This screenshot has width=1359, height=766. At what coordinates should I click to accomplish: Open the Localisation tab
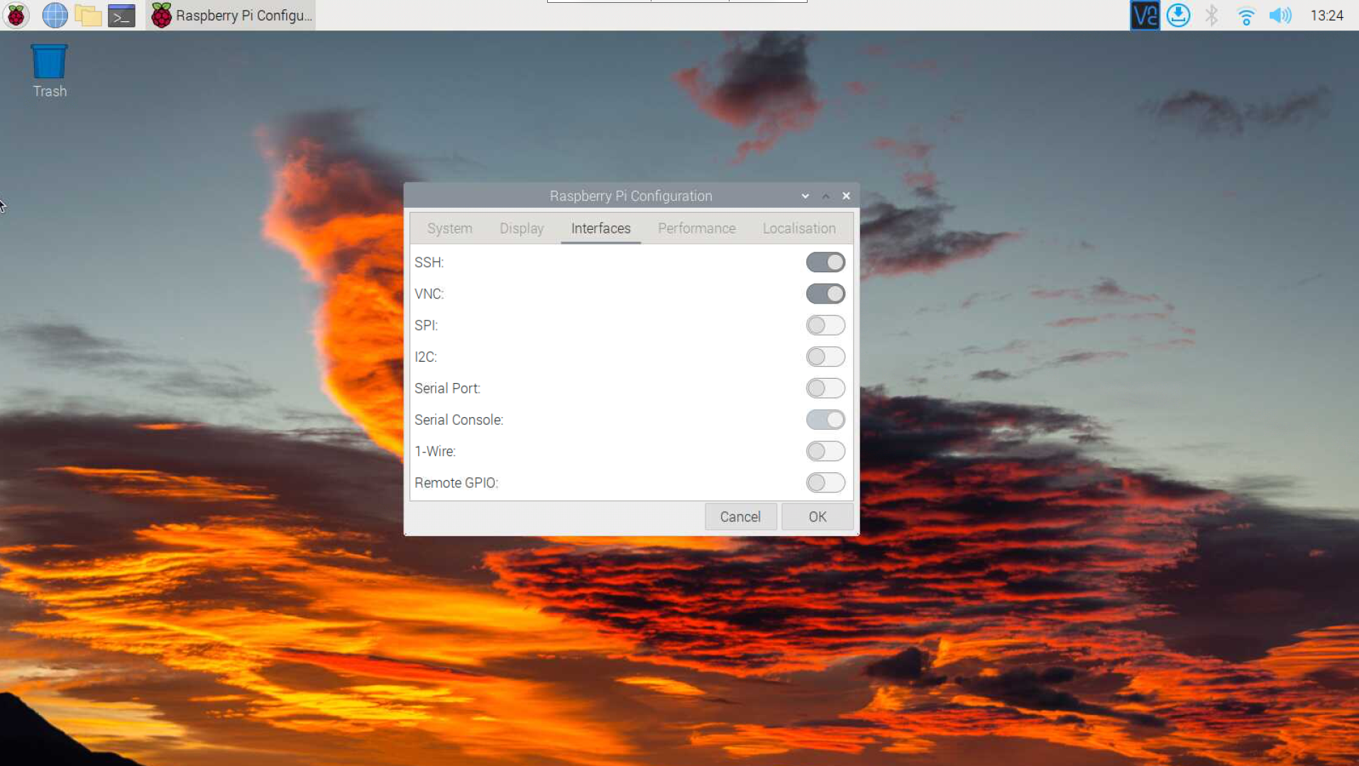pyautogui.click(x=799, y=228)
